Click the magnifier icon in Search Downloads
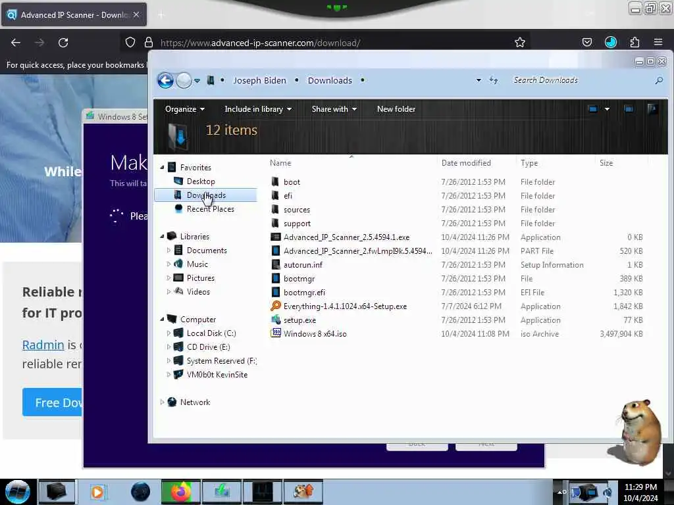The width and height of the screenshot is (674, 505). point(658,80)
